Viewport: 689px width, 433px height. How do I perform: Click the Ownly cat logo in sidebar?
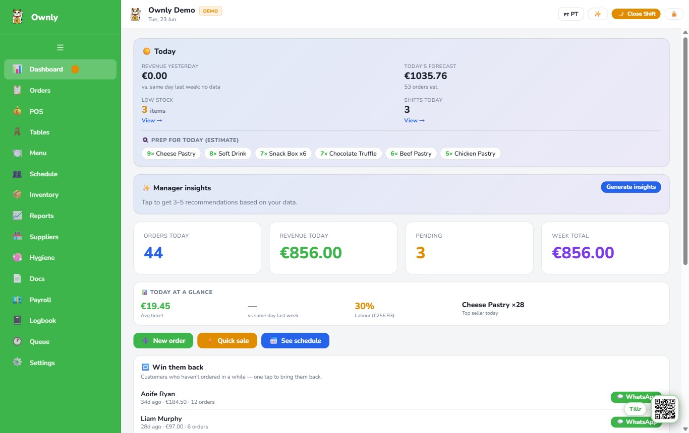tap(18, 17)
